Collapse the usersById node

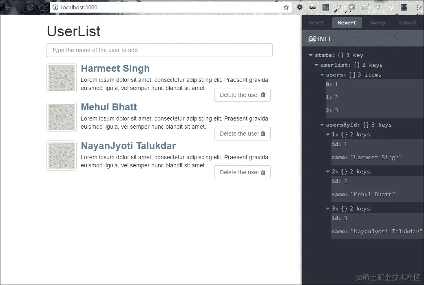pos(322,125)
